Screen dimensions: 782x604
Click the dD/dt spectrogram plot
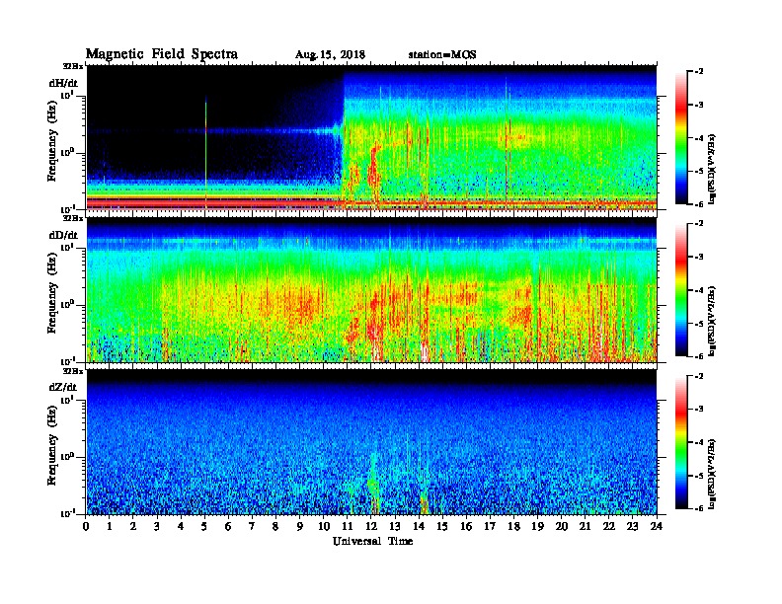tap(371, 290)
